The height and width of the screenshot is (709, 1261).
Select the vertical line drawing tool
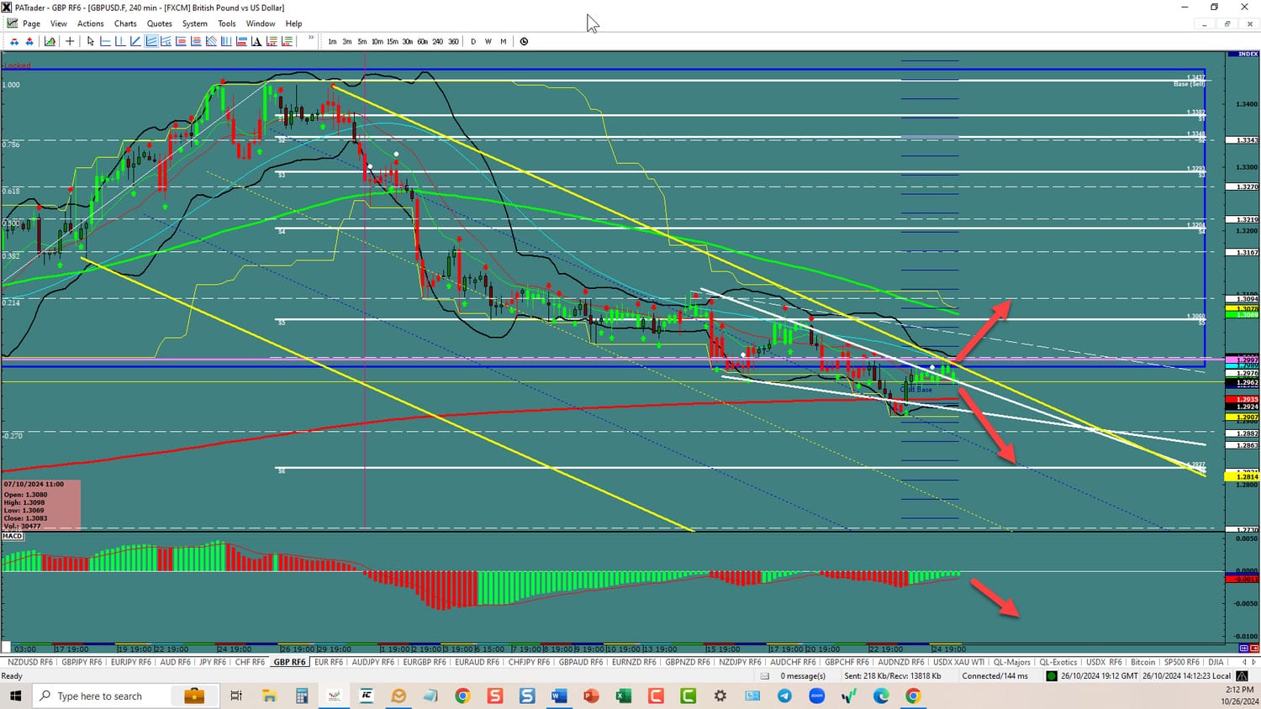pos(120,41)
